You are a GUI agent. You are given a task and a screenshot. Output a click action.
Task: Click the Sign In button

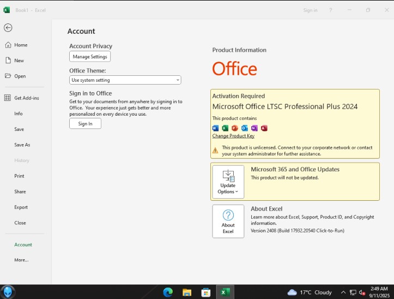[85, 123]
